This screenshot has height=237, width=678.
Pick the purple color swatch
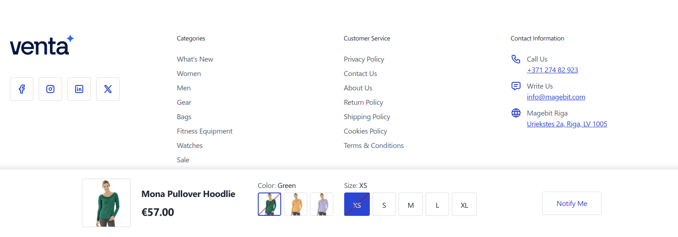coord(322,204)
